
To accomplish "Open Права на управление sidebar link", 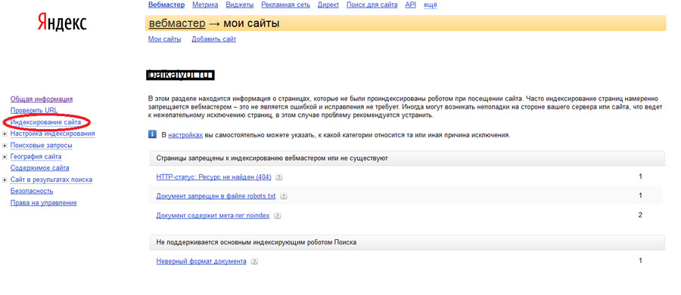I will click(43, 203).
